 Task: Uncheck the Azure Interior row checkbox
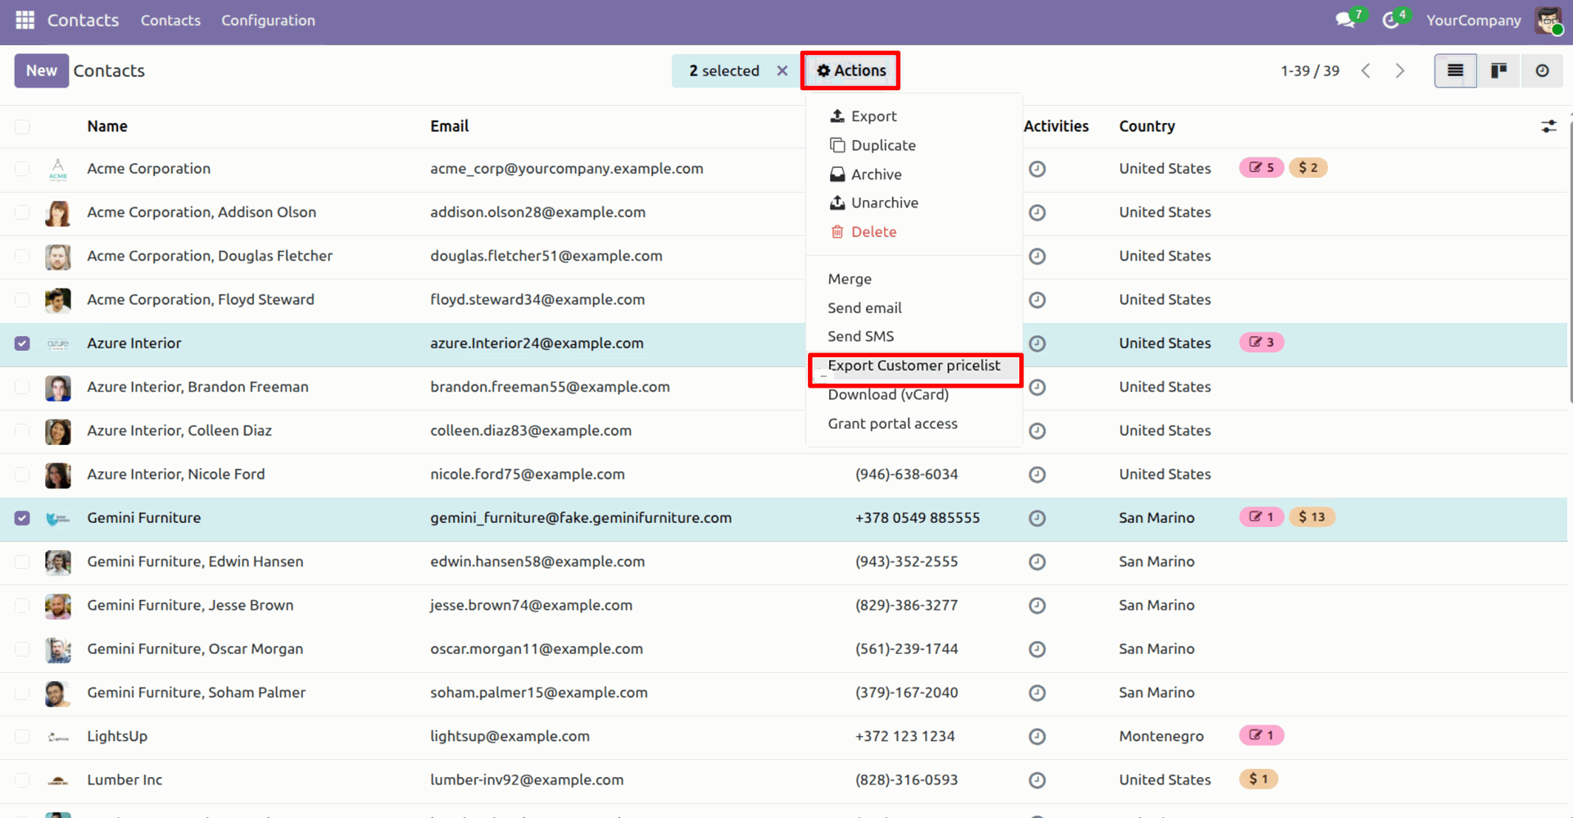pos(22,343)
